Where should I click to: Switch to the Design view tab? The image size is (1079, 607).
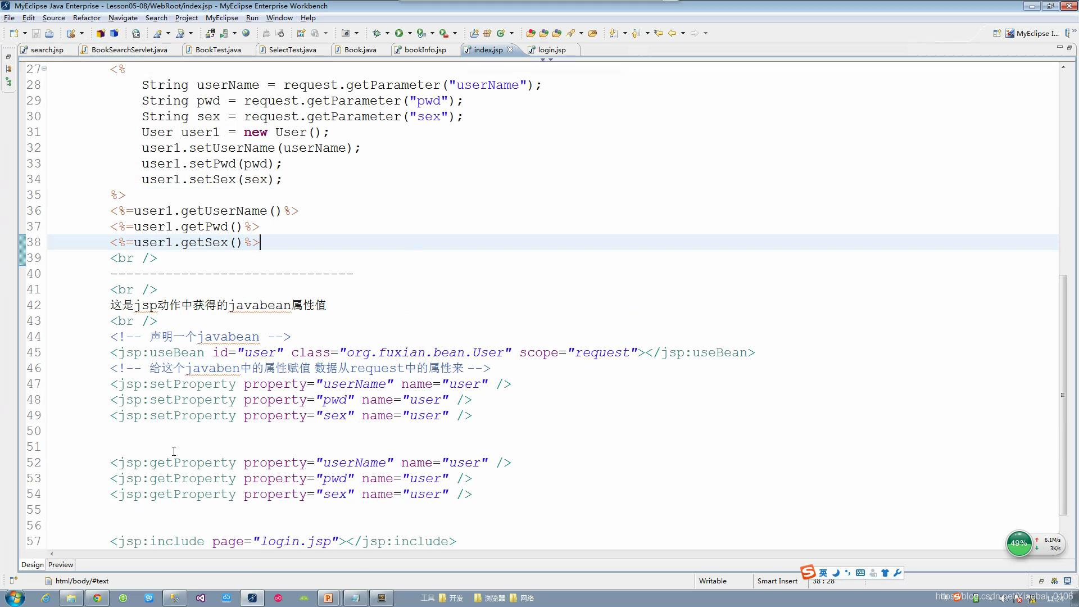[33, 565]
